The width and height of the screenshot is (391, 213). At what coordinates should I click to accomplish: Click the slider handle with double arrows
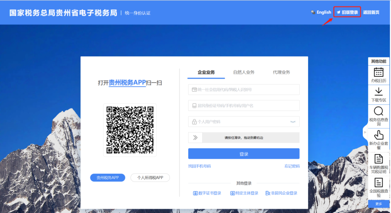[195, 137]
